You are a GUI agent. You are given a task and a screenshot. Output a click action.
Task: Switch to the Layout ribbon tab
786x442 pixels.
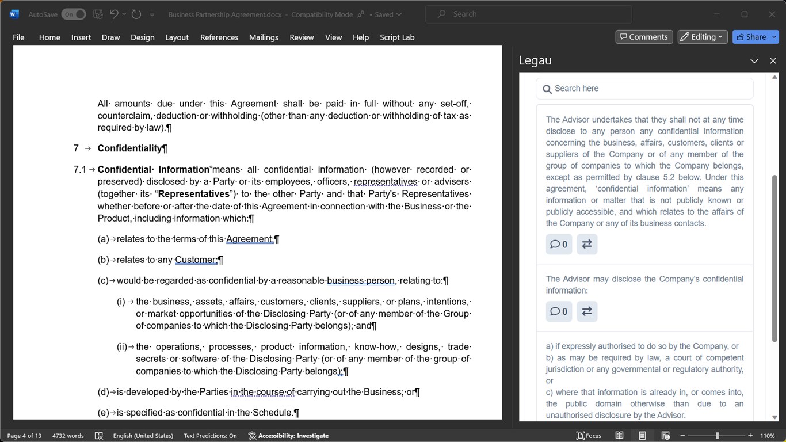(177, 37)
